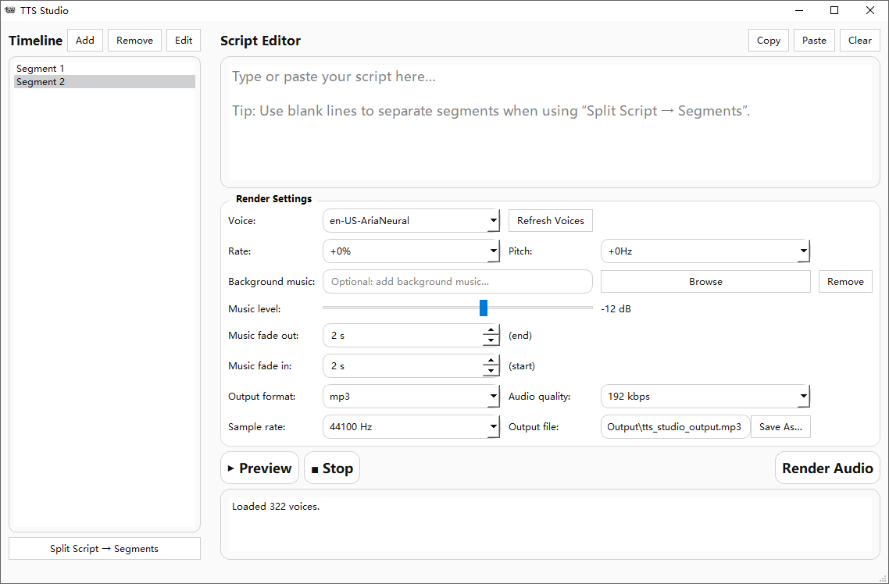Stop audio playback
Viewport: 889px width, 584px height.
pyautogui.click(x=332, y=468)
